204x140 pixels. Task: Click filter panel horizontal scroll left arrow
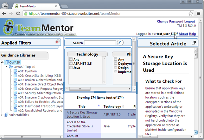pyautogui.click(x=67, y=89)
